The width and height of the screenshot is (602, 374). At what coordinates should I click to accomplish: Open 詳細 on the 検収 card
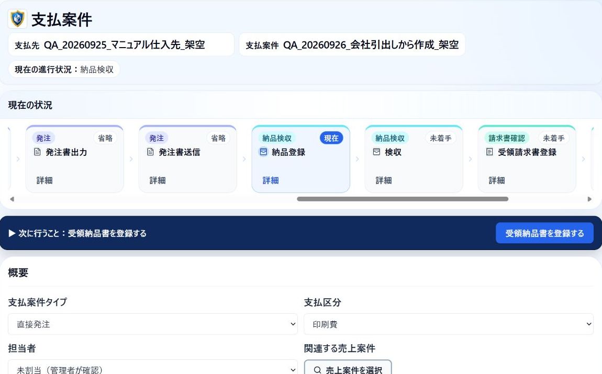[384, 180]
